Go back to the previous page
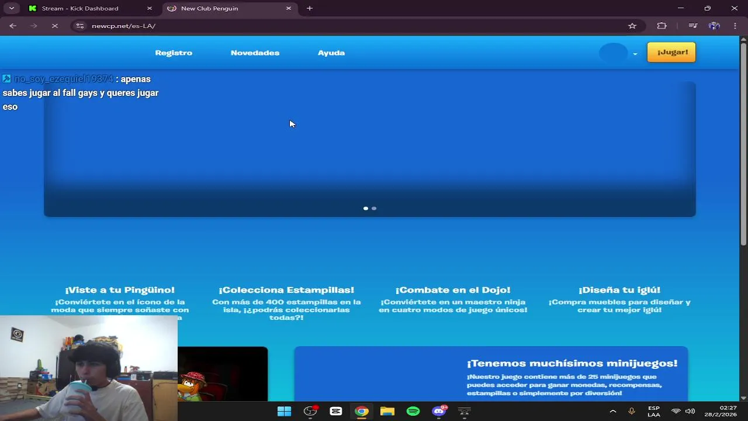Viewport: 748px width, 421px height. point(13,26)
